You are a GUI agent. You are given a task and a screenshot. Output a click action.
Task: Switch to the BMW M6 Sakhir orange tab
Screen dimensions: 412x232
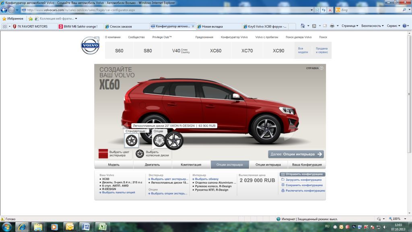click(x=80, y=26)
